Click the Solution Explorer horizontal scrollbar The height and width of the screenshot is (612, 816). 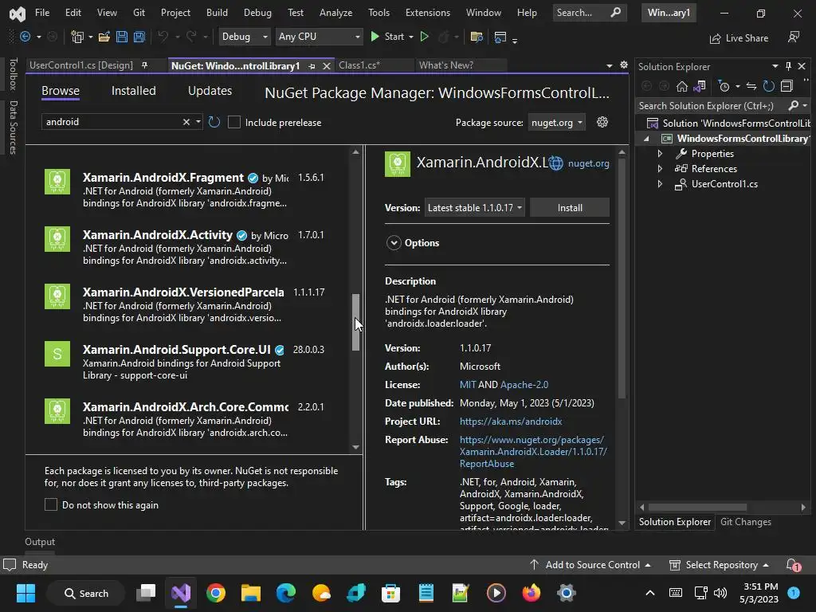(x=697, y=507)
